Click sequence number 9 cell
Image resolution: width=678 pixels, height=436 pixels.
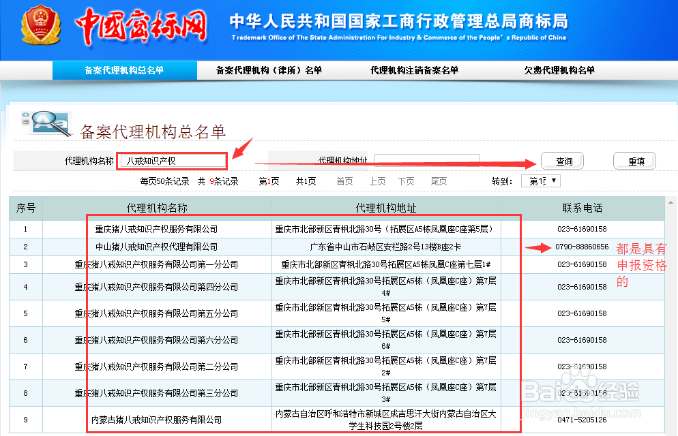point(26,420)
